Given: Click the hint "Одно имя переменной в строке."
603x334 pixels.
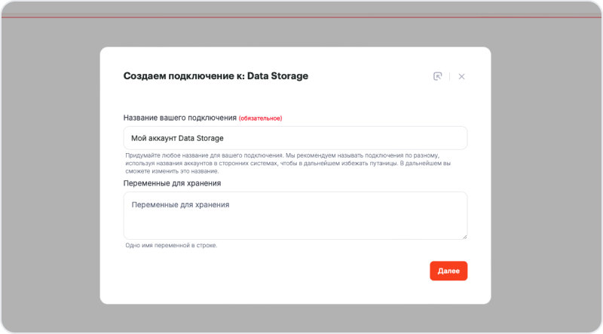Looking at the screenshot, I should click(x=171, y=245).
